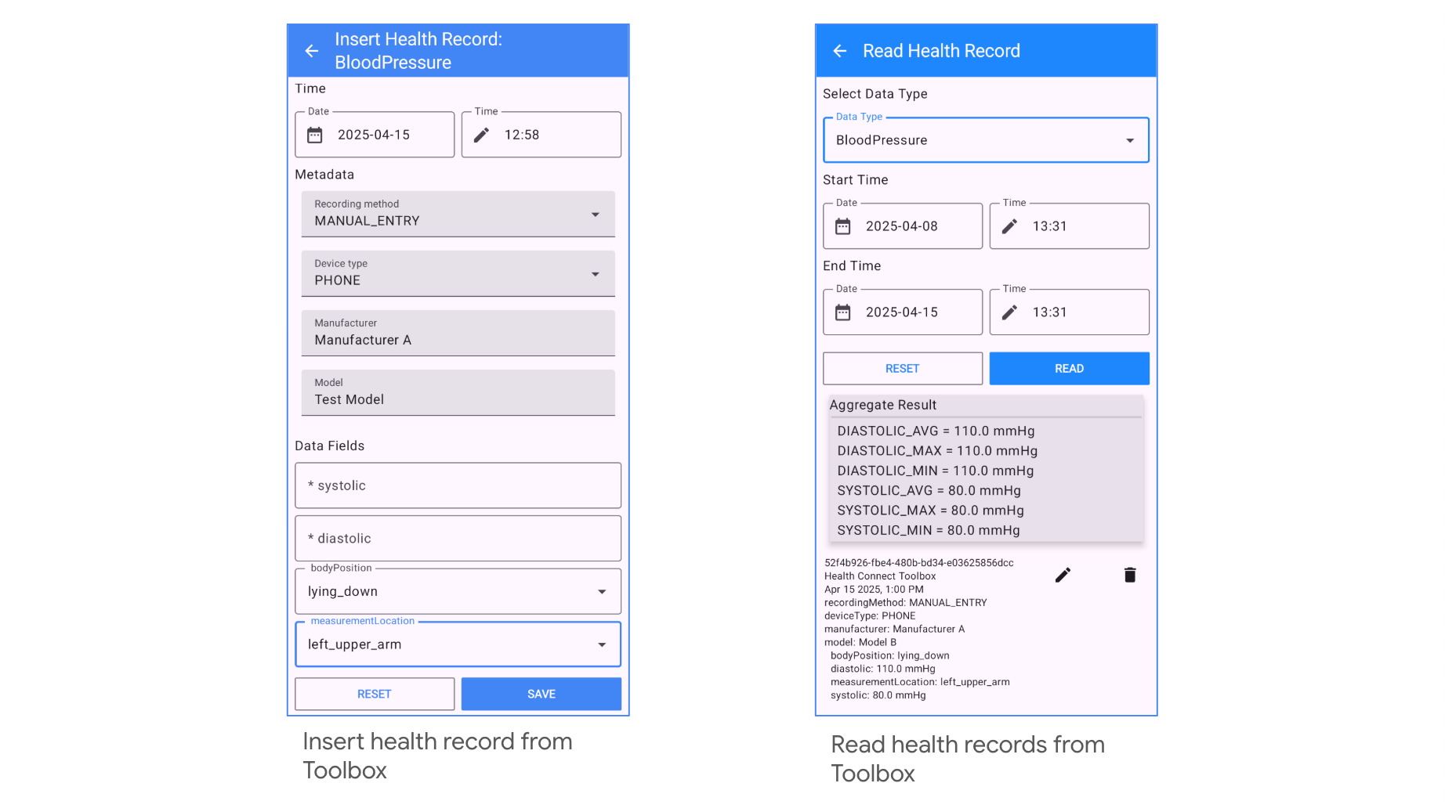1445x812 pixels.
Task: Select the diastolic input field
Action: pyautogui.click(x=458, y=538)
